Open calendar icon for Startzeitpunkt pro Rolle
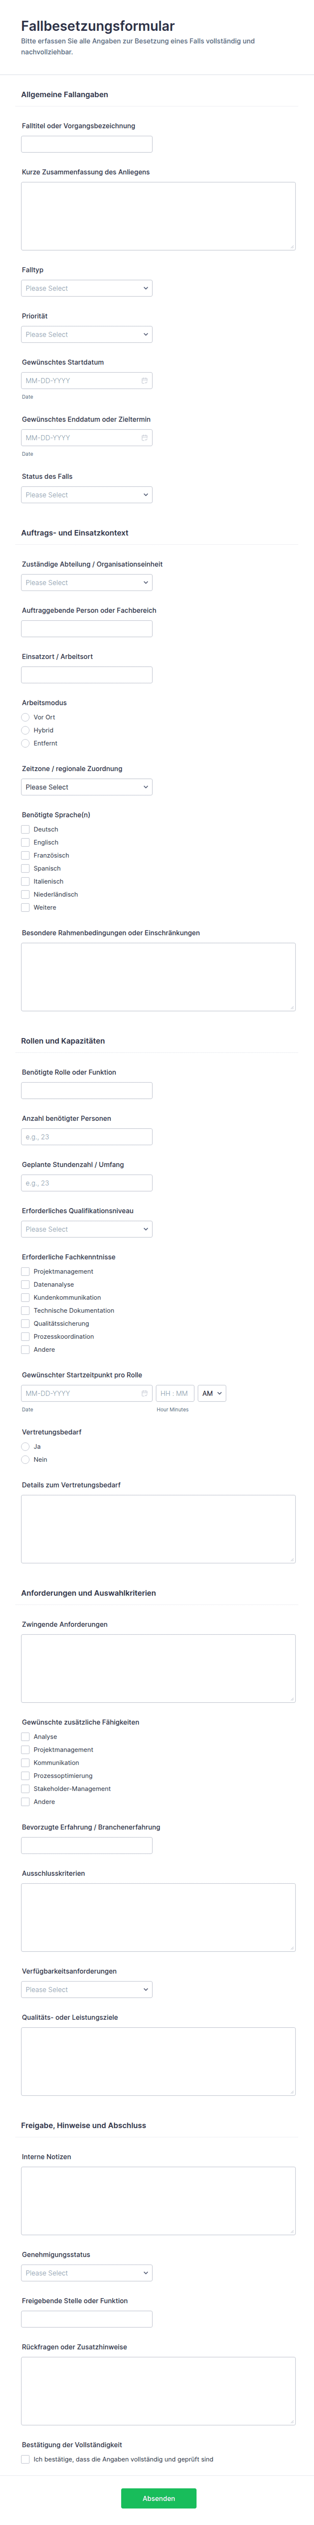Image resolution: width=314 pixels, height=2525 pixels. [x=144, y=1393]
